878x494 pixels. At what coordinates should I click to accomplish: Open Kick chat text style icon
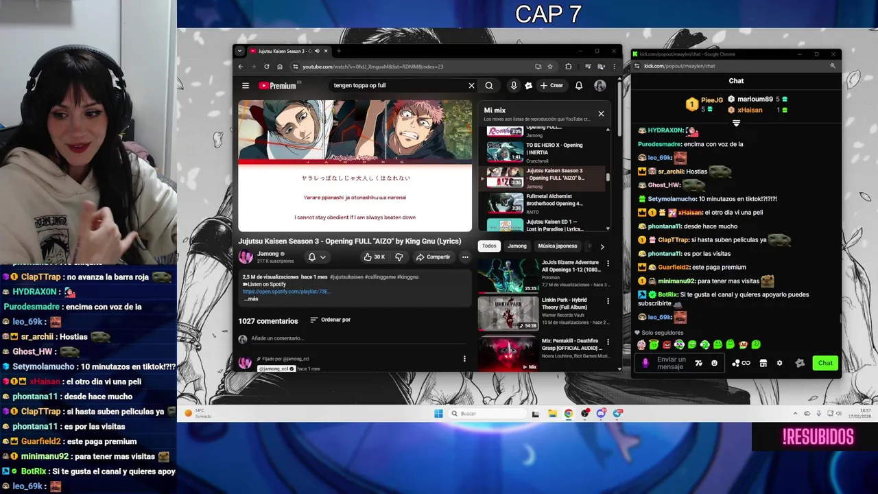click(698, 363)
